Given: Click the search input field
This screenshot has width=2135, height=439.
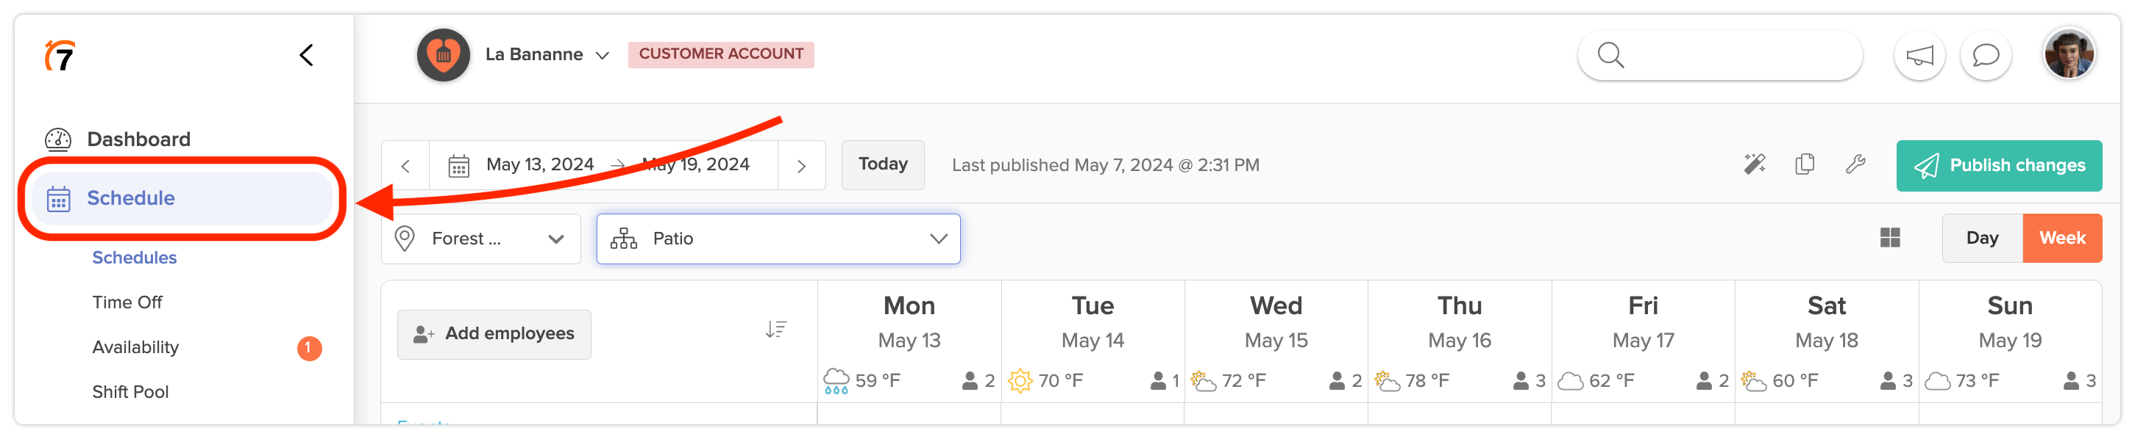Looking at the screenshot, I should click(1732, 55).
